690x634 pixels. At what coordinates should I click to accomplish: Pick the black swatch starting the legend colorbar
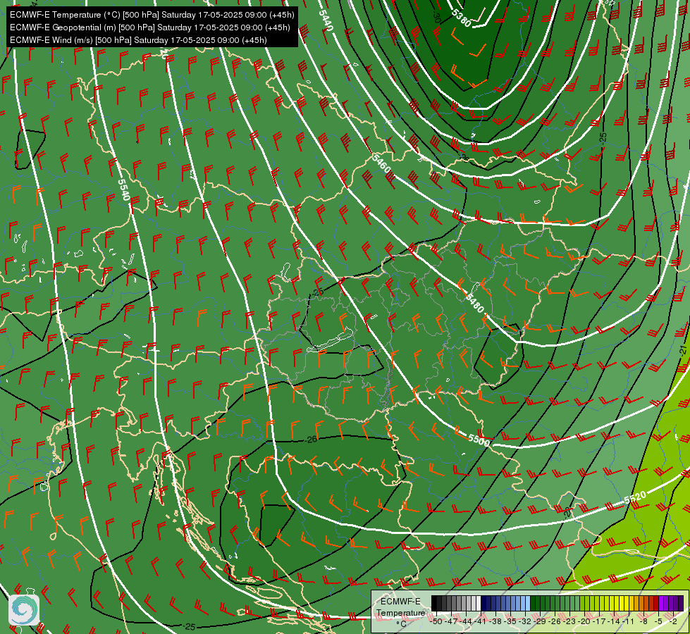[434, 603]
